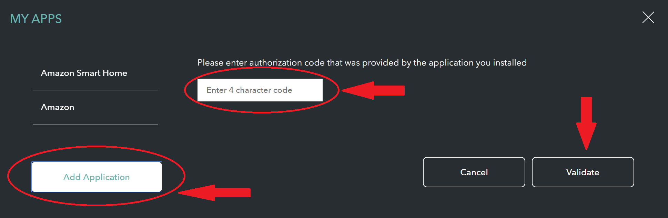Close the My Apps dialog
This screenshot has width=668, height=218.
[648, 17]
